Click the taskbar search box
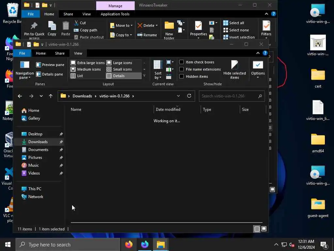The height and width of the screenshot is (251, 334). coord(68,244)
